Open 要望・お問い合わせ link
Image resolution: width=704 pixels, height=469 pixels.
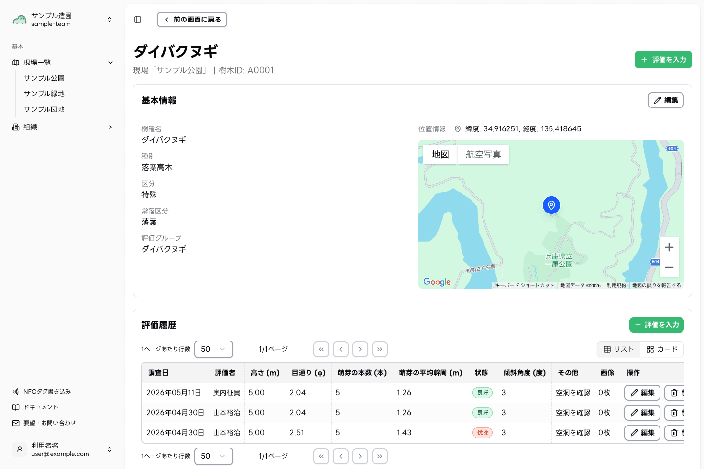pyautogui.click(x=44, y=423)
